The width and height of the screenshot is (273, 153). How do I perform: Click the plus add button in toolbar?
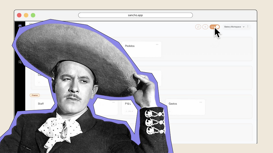click(x=205, y=27)
